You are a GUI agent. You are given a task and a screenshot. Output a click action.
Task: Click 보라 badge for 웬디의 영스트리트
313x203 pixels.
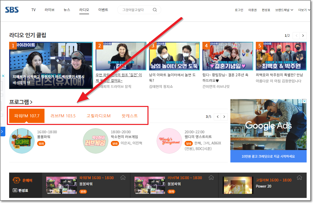coord(189,143)
